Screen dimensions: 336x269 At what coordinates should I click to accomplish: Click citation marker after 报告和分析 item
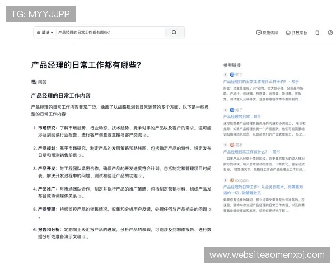coord(84,237)
